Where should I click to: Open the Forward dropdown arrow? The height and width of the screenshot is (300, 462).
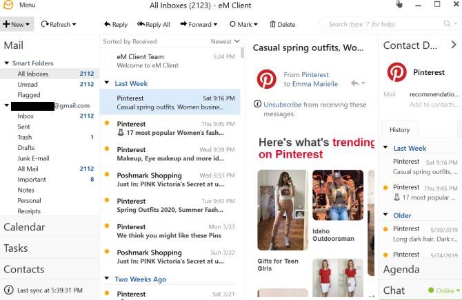pyautogui.click(x=215, y=25)
